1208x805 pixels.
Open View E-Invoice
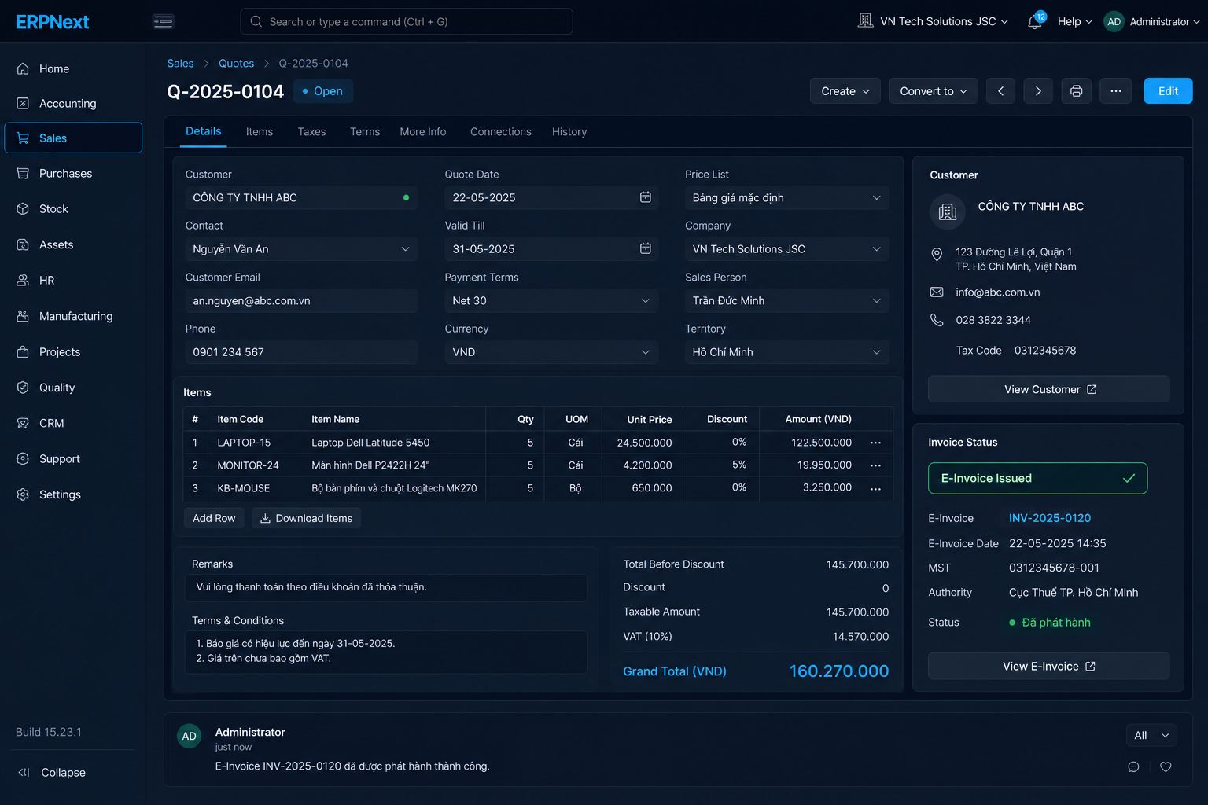coord(1049,666)
